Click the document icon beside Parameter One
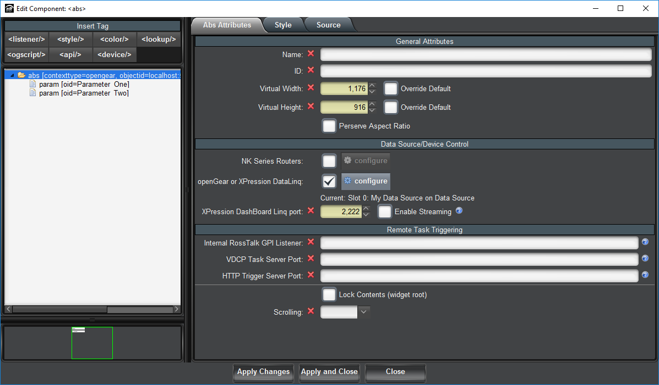 pyautogui.click(x=32, y=84)
